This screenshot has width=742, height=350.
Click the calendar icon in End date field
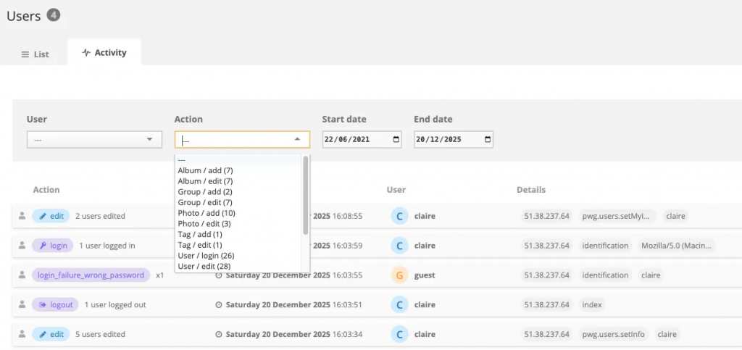click(487, 140)
